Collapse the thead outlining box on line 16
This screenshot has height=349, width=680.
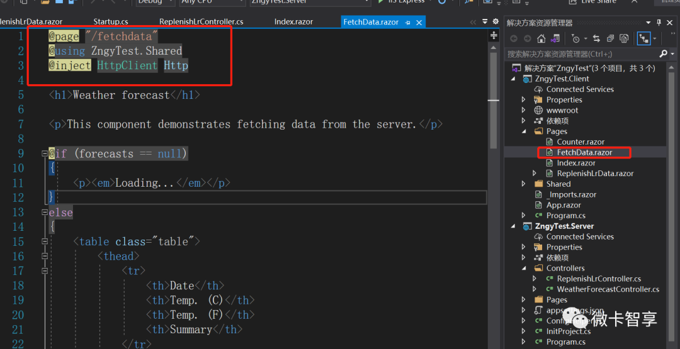click(x=44, y=257)
